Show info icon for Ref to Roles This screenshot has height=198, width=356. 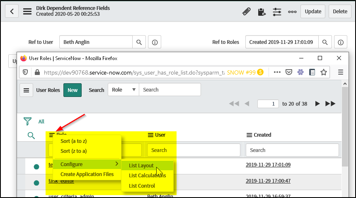(x=341, y=42)
